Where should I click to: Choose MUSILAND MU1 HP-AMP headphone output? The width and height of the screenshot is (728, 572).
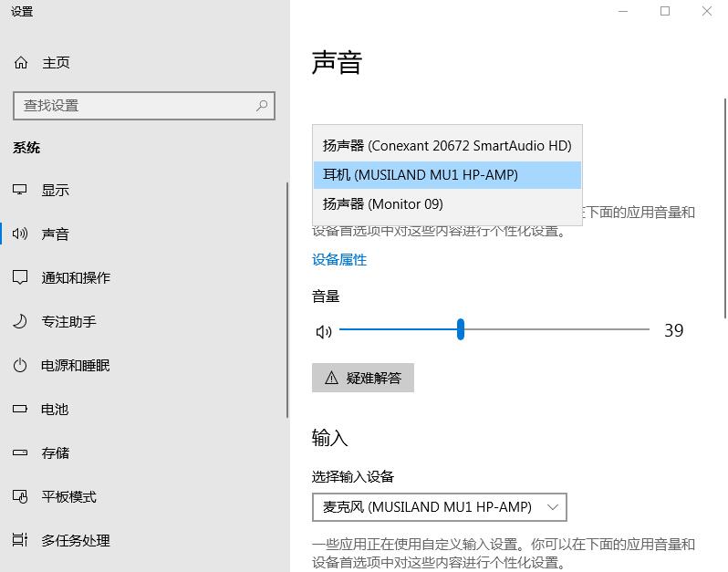446,174
